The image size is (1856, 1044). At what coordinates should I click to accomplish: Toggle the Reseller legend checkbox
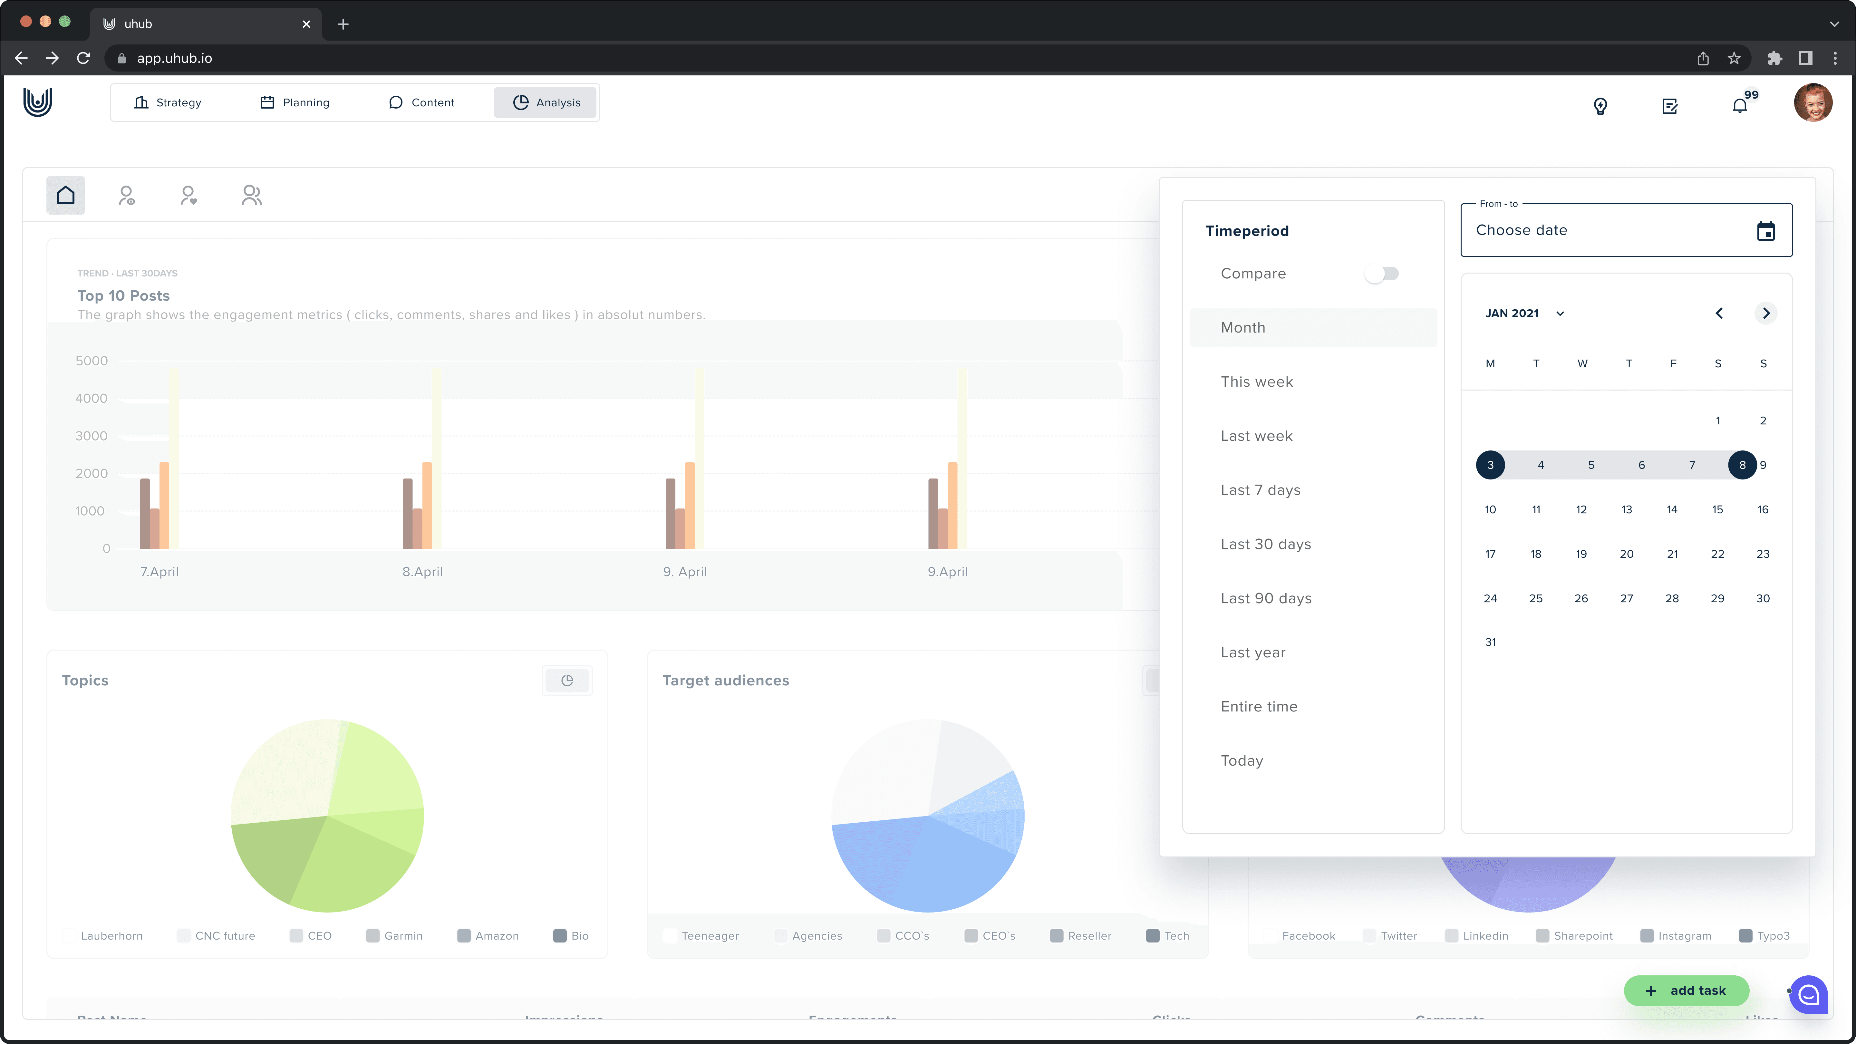click(x=1057, y=936)
